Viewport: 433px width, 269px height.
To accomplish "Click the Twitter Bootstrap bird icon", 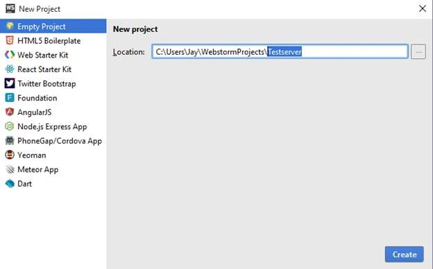I will pos(10,83).
